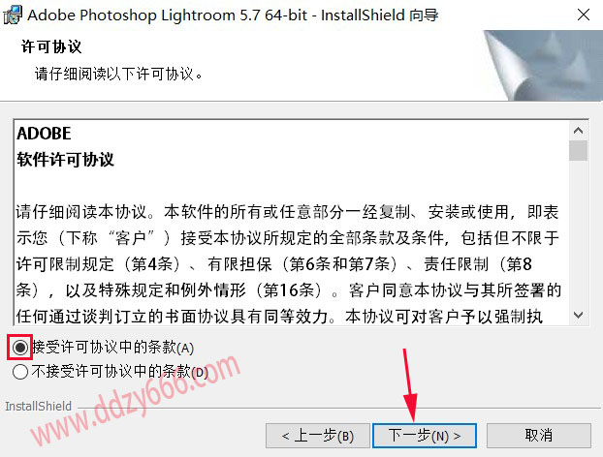Click the license scrollbar down arrow
Screen dimensions: 603x457
578,315
